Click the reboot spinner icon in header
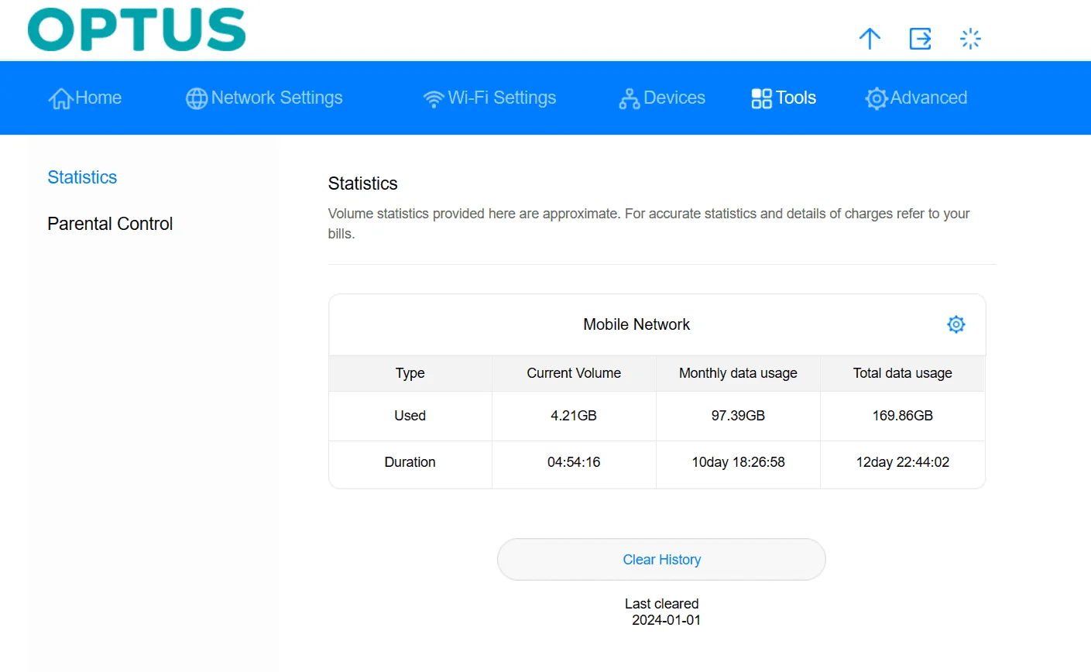The image size is (1091, 672). click(x=970, y=39)
